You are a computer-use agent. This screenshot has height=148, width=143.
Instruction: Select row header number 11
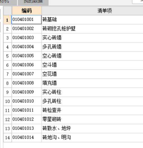pyautogui.click(x=8, y=110)
